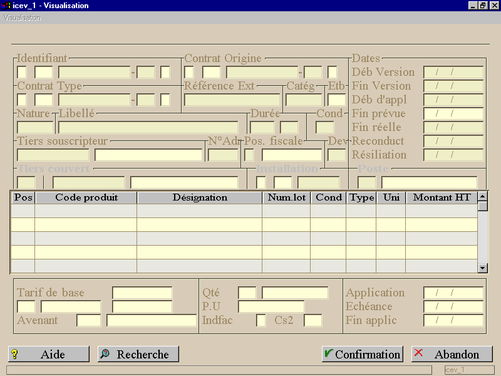The height and width of the screenshot is (376, 501).
Task: Click the Echéance date field
Action: point(453,306)
